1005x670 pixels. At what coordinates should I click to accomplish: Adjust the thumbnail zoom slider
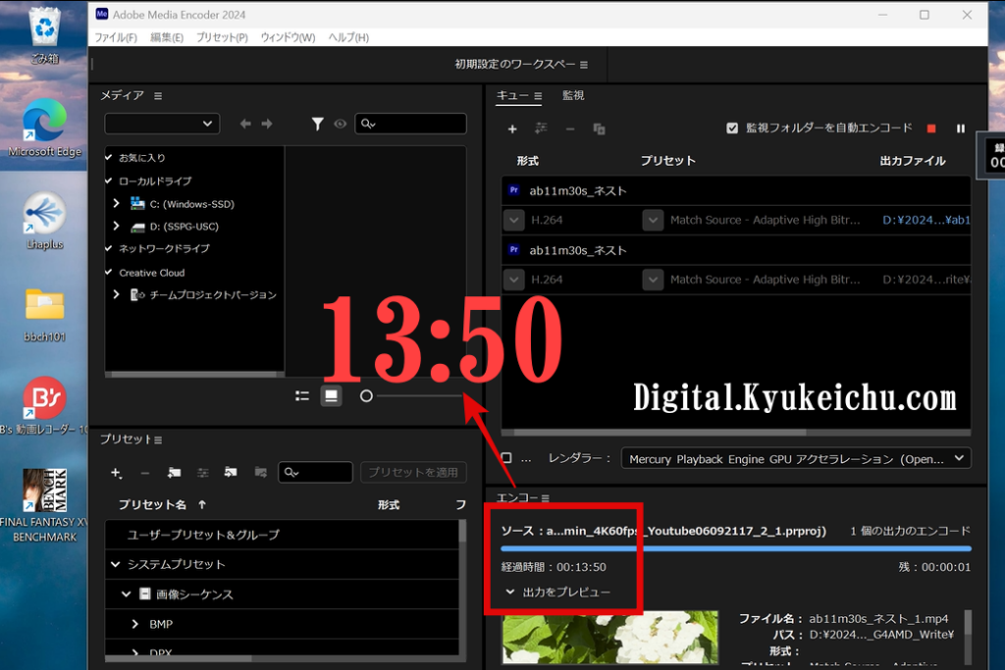[x=366, y=396]
